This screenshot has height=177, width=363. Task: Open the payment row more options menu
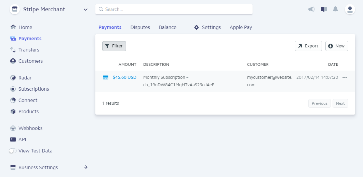(345, 77)
